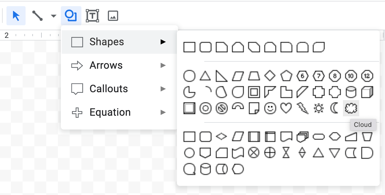Image resolution: width=385 pixels, height=195 pixels.
Task: Choose the octagon shape labeled 8
Action: pyautogui.click(x=335, y=76)
